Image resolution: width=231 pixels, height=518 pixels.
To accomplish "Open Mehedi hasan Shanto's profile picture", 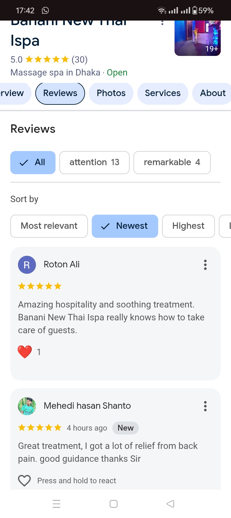I will (27, 406).
